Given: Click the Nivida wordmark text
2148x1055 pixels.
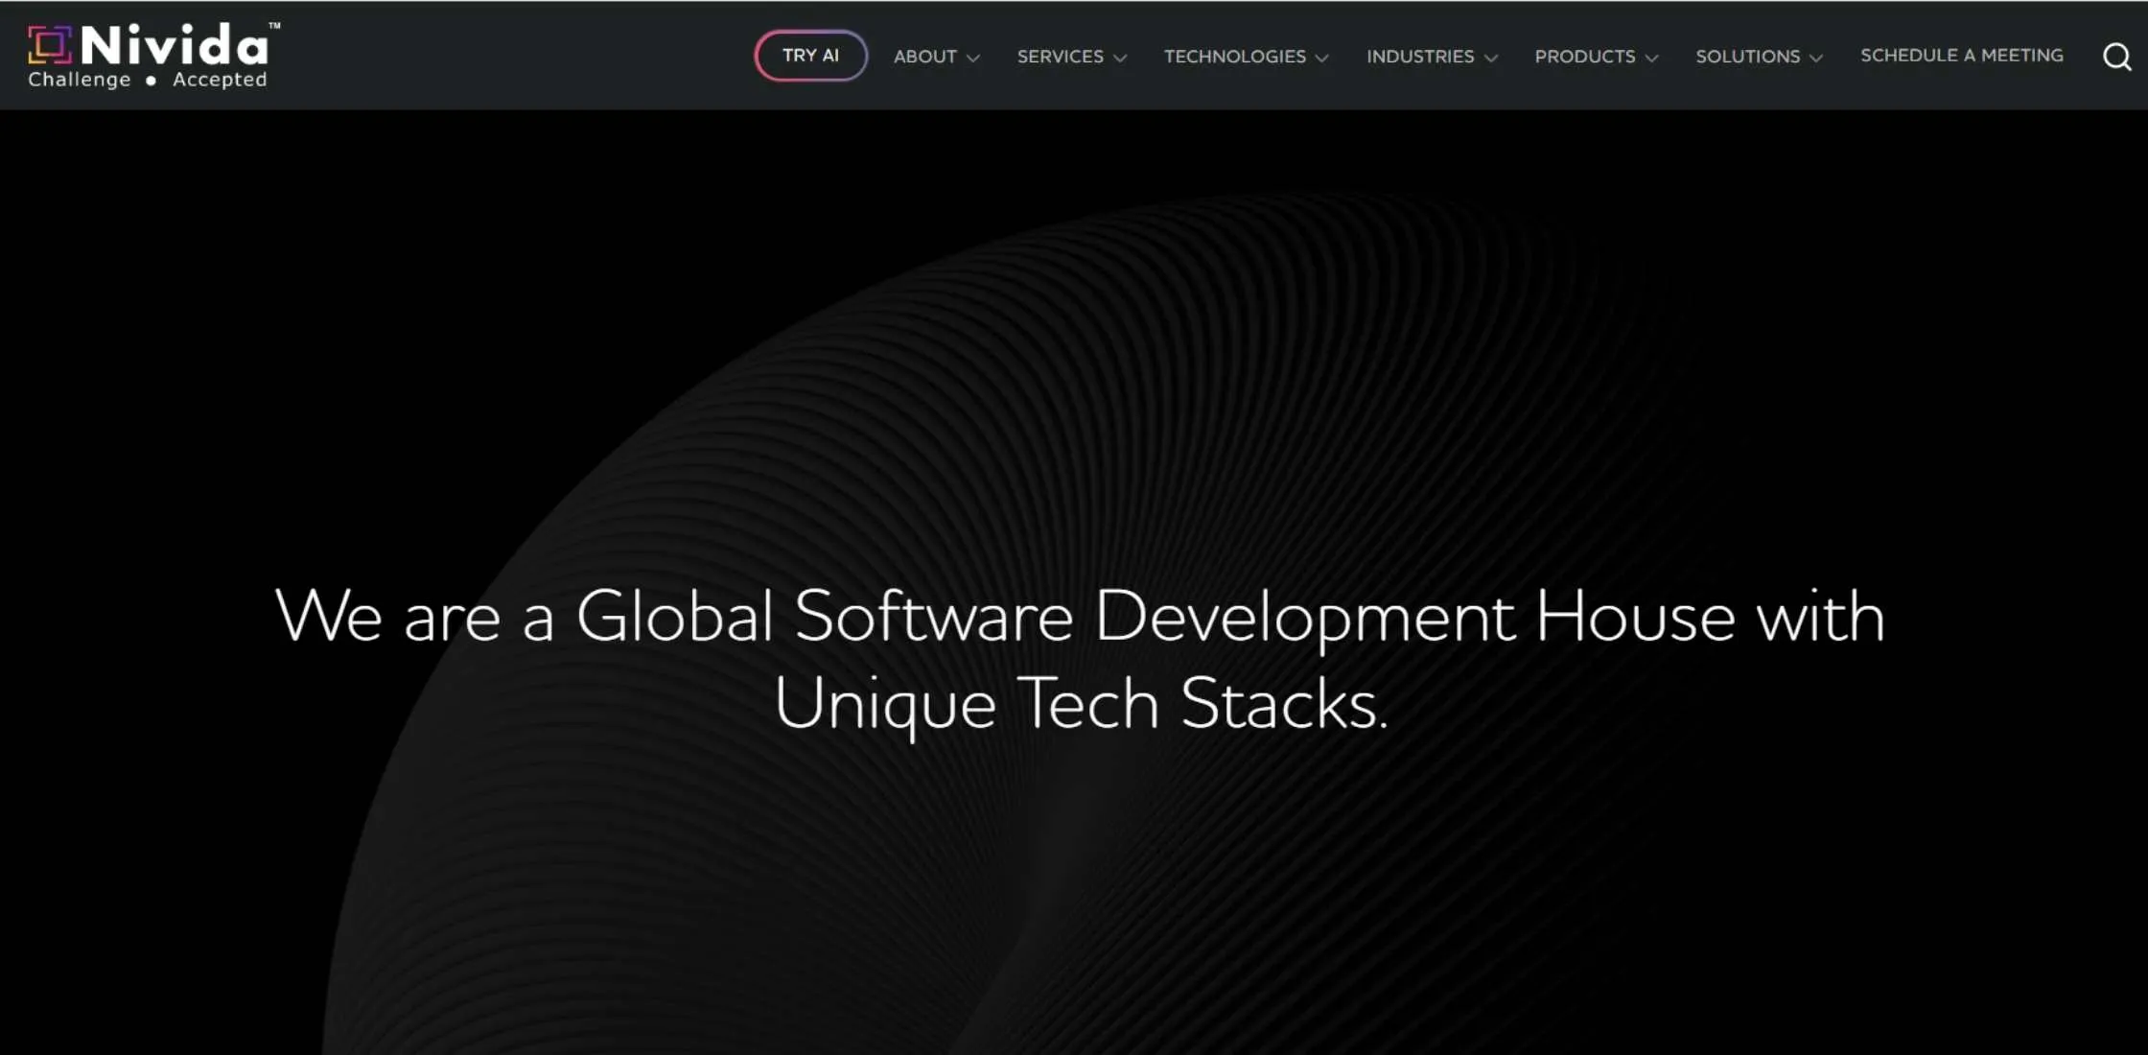Looking at the screenshot, I should pyautogui.click(x=175, y=45).
